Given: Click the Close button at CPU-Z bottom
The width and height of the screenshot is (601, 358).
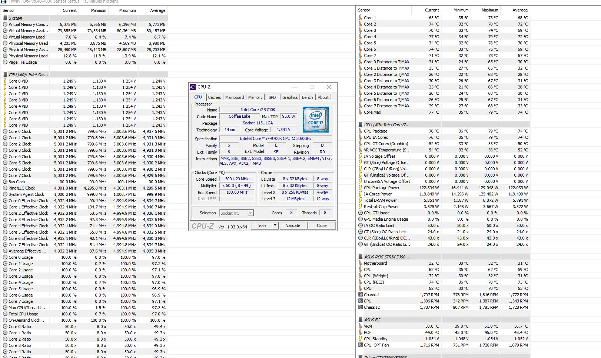Looking at the screenshot, I should (322, 225).
